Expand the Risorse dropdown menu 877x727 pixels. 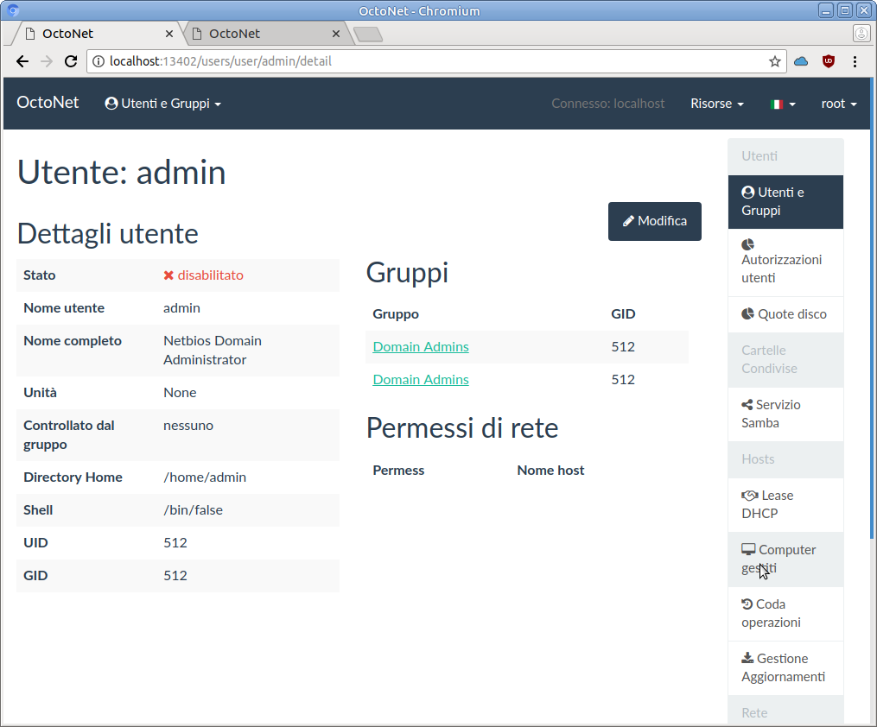[717, 104]
